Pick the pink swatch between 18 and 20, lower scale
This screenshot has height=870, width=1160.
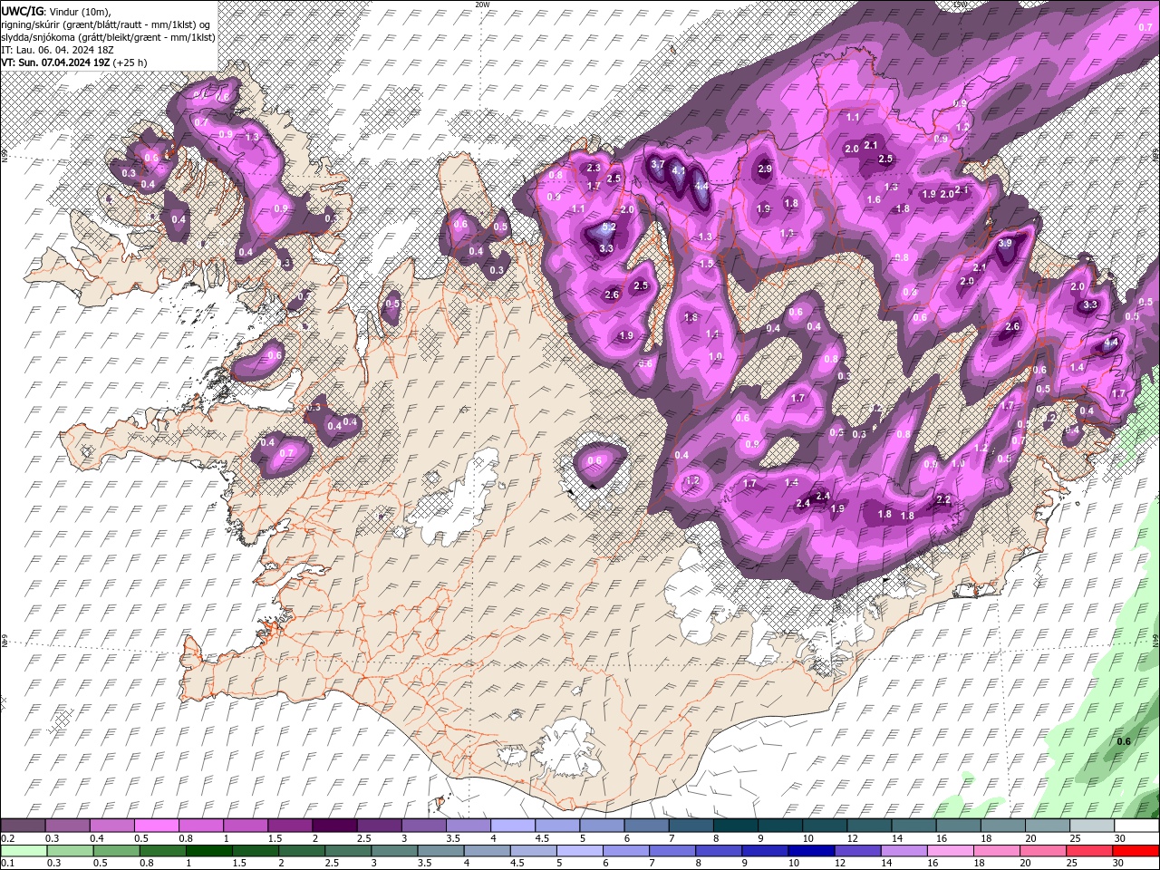[996, 851]
